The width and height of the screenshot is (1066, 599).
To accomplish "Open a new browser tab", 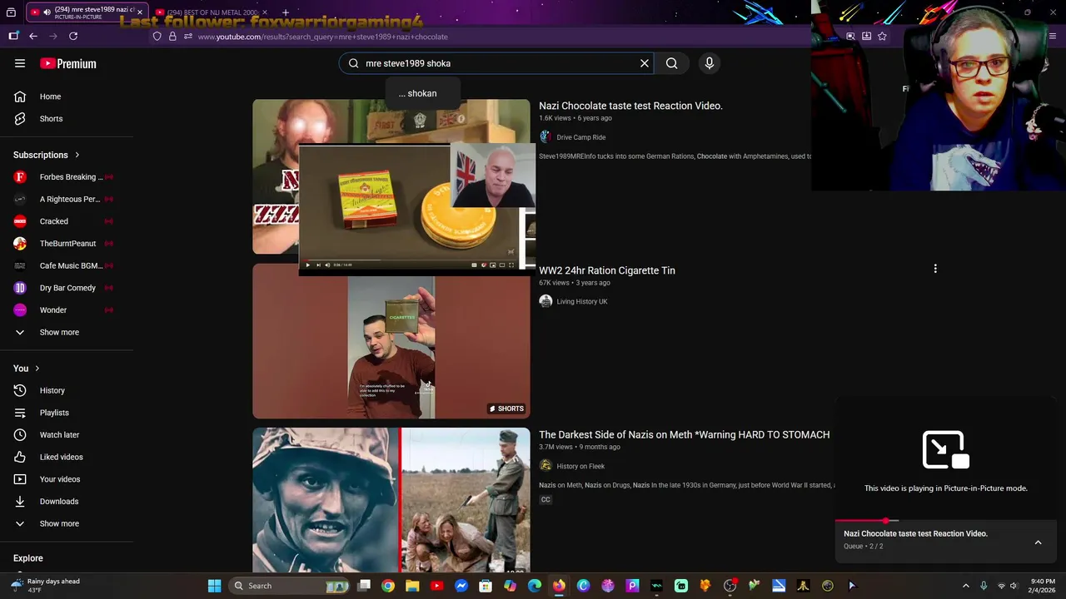I will (285, 12).
